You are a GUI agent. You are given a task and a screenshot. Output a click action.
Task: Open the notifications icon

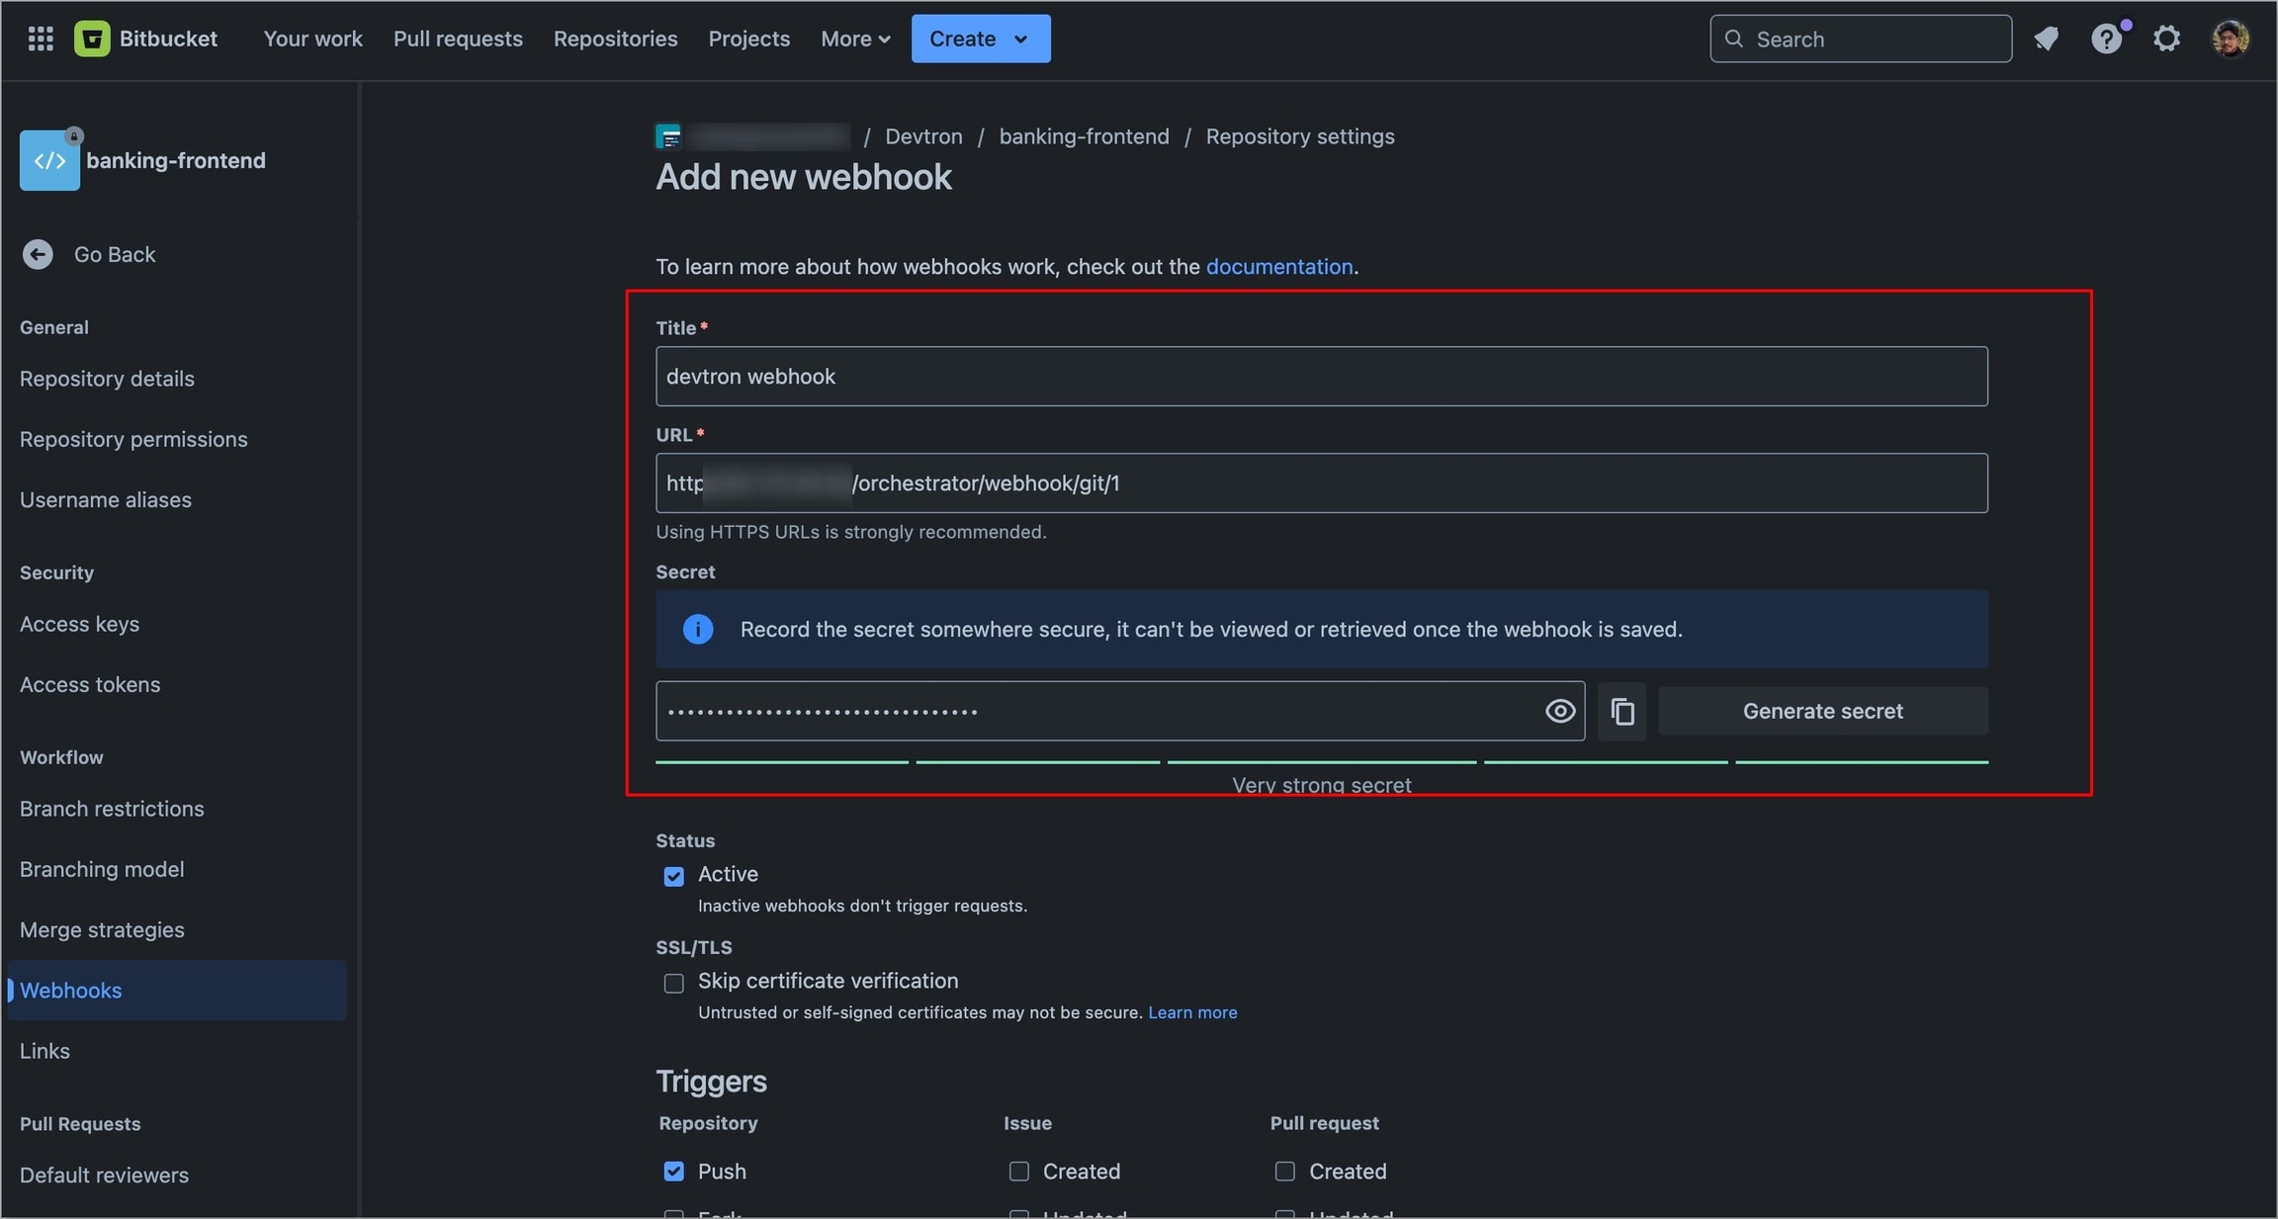(x=2046, y=39)
